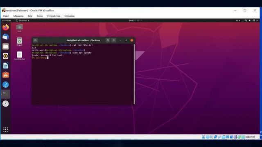Screen dimensions: 262x147
Task: Click the Right Ctrl host key label
Action: coord(250,137)
